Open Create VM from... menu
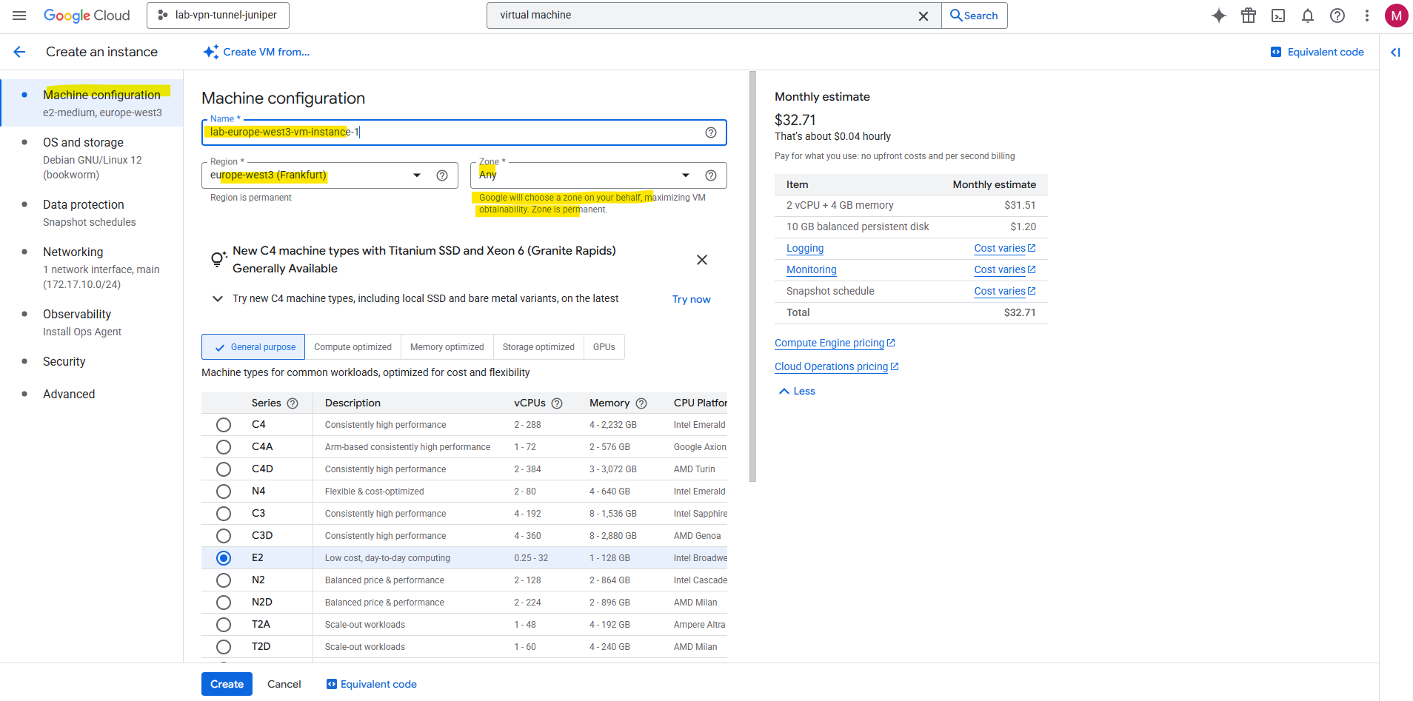The height and width of the screenshot is (701, 1413). coord(256,52)
